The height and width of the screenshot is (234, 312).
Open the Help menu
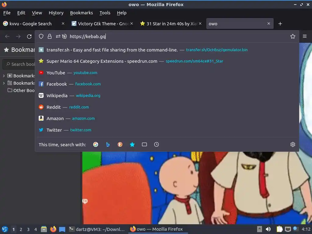point(122,13)
